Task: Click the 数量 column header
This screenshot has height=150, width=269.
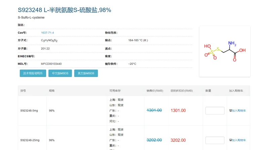Action: [x=208, y=91]
